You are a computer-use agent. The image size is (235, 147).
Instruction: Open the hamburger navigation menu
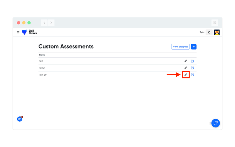point(18,32)
